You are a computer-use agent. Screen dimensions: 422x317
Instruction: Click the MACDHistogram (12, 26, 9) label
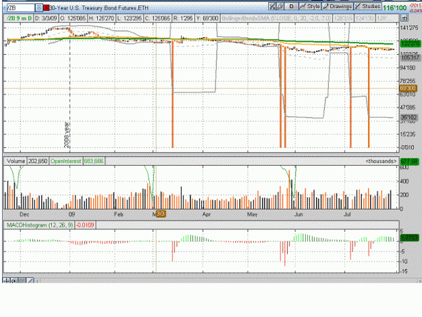point(40,225)
